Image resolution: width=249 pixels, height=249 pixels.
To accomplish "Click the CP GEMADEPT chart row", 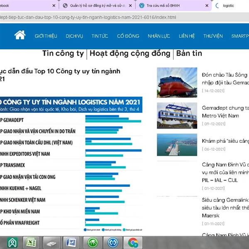I will tap(71, 119).
